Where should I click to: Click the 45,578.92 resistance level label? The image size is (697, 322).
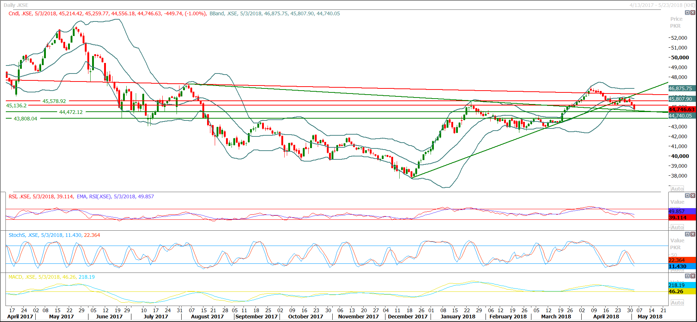pos(54,101)
